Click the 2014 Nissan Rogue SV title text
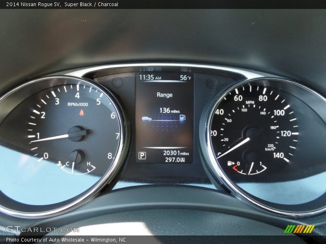Viewport: 326px width, 244px height. click(x=33, y=4)
